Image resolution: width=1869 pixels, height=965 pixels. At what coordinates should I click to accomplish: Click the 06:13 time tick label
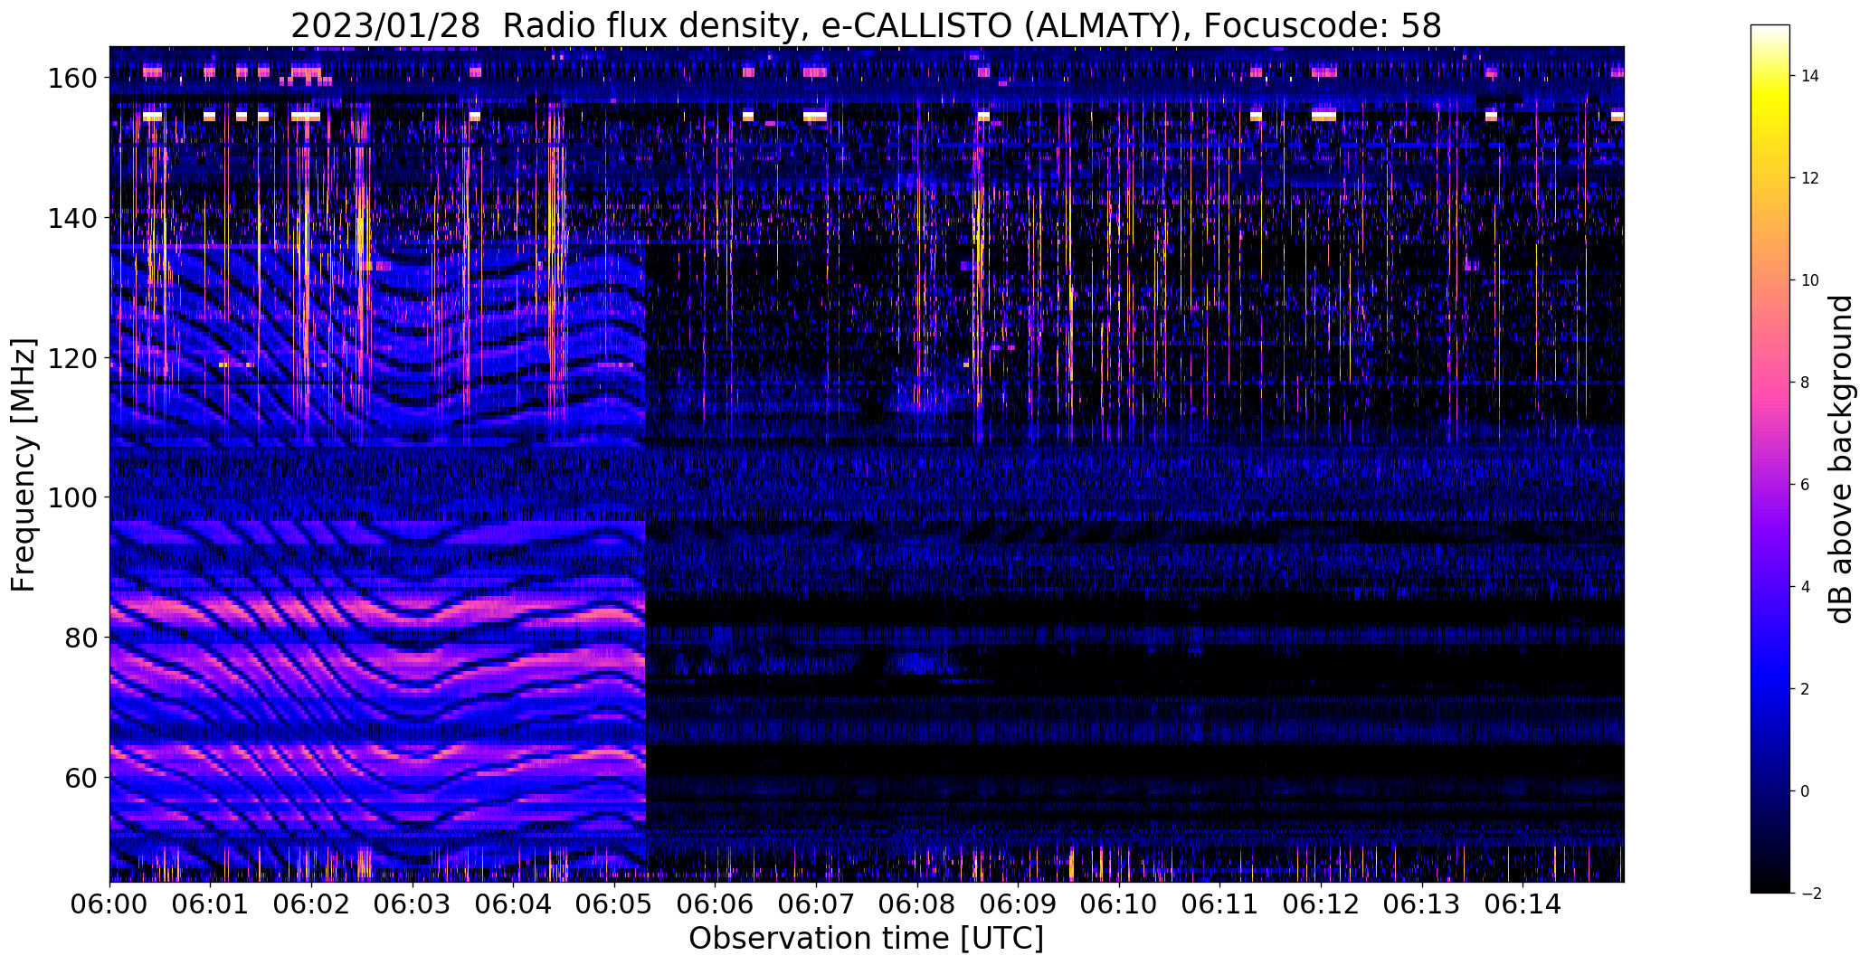point(1421,904)
